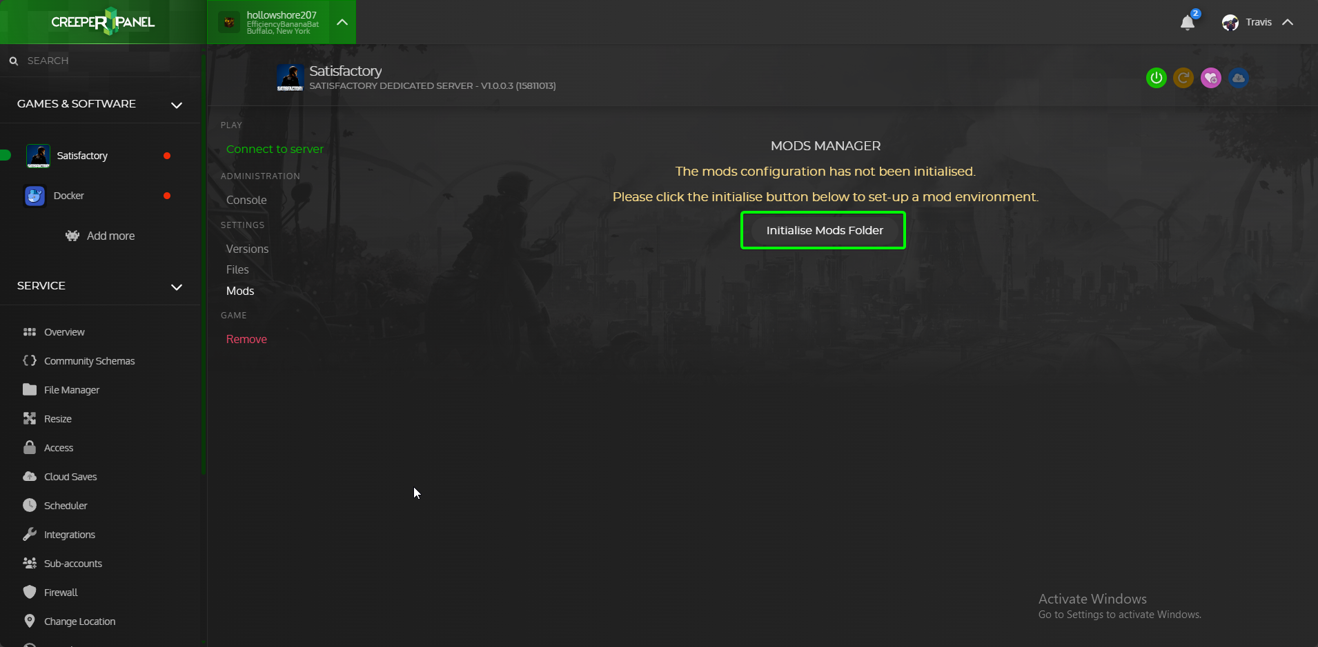Viewport: 1318px width, 647px height.
Task: Click the CreeperPanel logo
Action: click(103, 22)
